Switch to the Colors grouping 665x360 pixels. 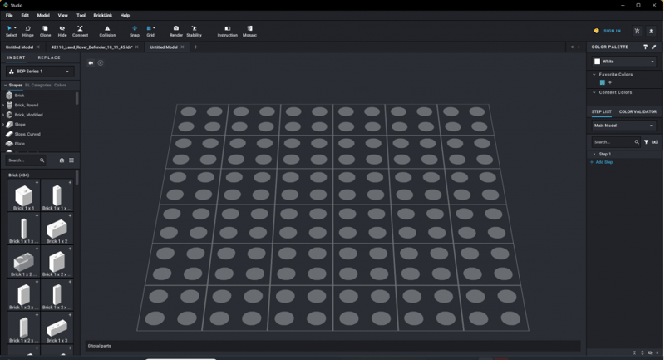(x=60, y=86)
